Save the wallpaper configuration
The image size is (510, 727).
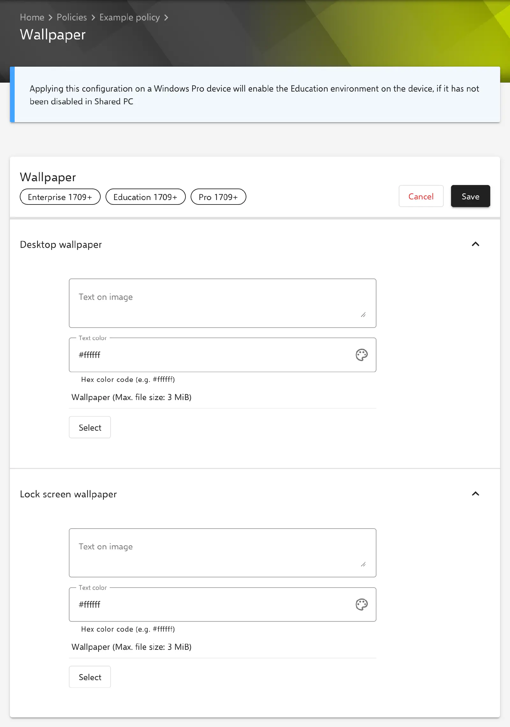tap(470, 196)
